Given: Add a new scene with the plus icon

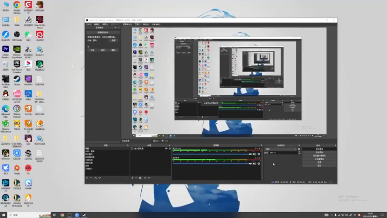Looking at the screenshot, I should click(87, 178).
